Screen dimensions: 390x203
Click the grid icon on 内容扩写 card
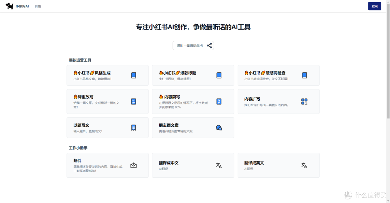coord(304,101)
